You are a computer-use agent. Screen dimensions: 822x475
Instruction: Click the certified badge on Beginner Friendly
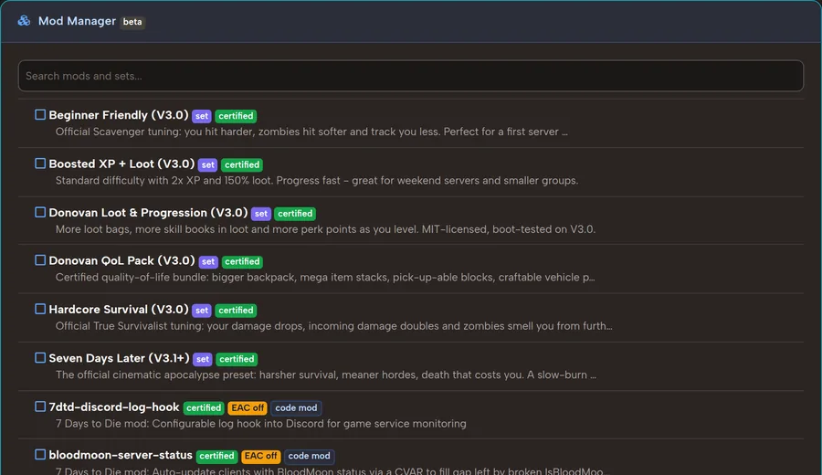tap(236, 116)
